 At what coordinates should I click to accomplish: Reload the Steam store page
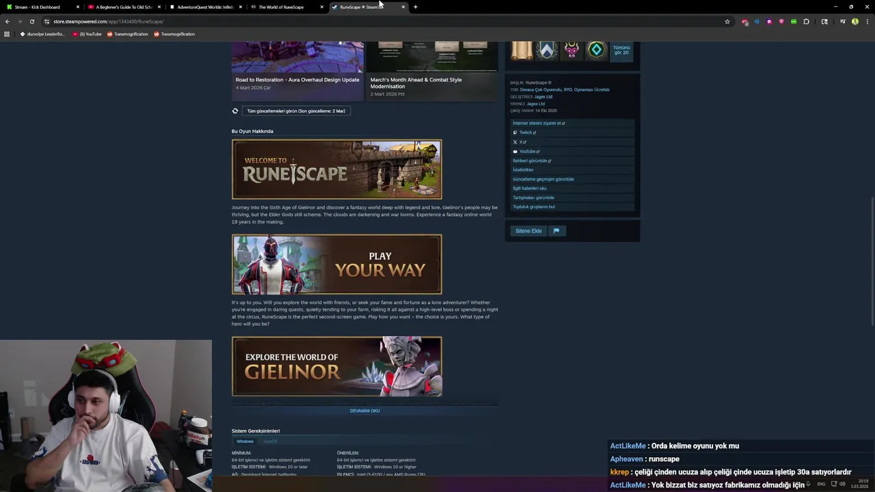(x=31, y=21)
